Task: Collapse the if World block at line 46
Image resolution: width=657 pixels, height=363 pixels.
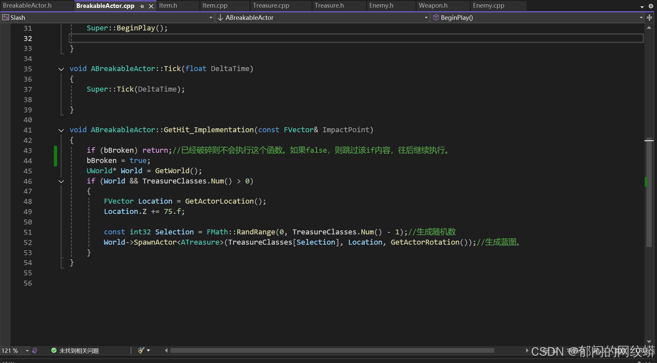Action: click(61, 181)
